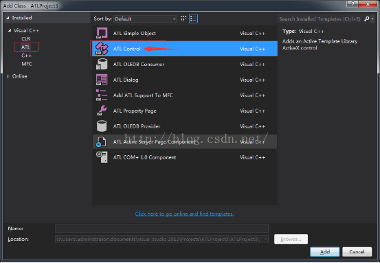
Task: Expand the Online tree node
Action: click(x=8, y=76)
